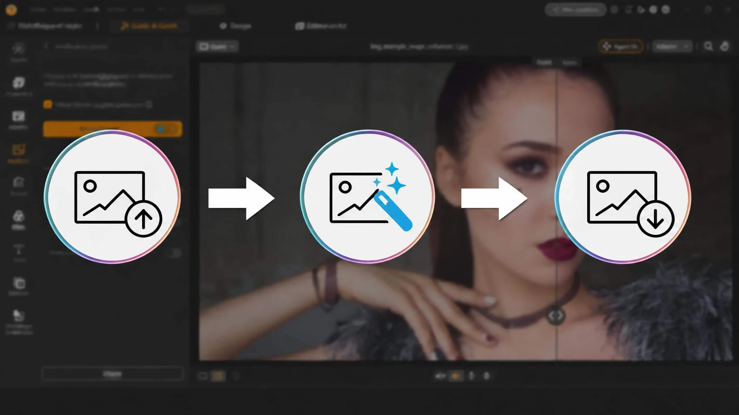
Task: Click the orange compare mode icon in bottom-center toolbar
Action: point(456,376)
